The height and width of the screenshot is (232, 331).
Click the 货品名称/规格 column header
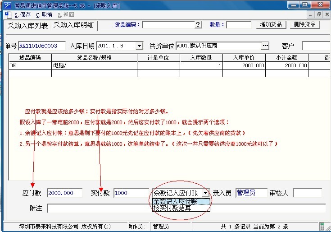[x=94, y=58]
